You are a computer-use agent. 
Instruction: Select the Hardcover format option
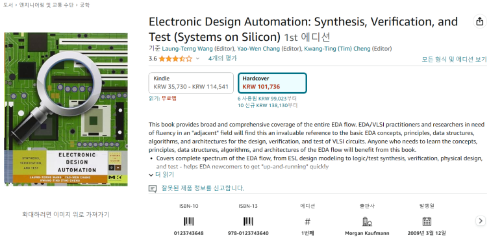click(272, 83)
